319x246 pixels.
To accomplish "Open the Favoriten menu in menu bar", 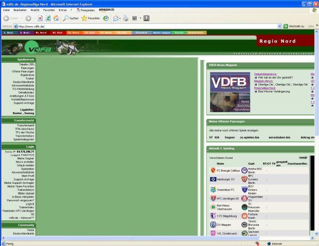I will 48,10.
